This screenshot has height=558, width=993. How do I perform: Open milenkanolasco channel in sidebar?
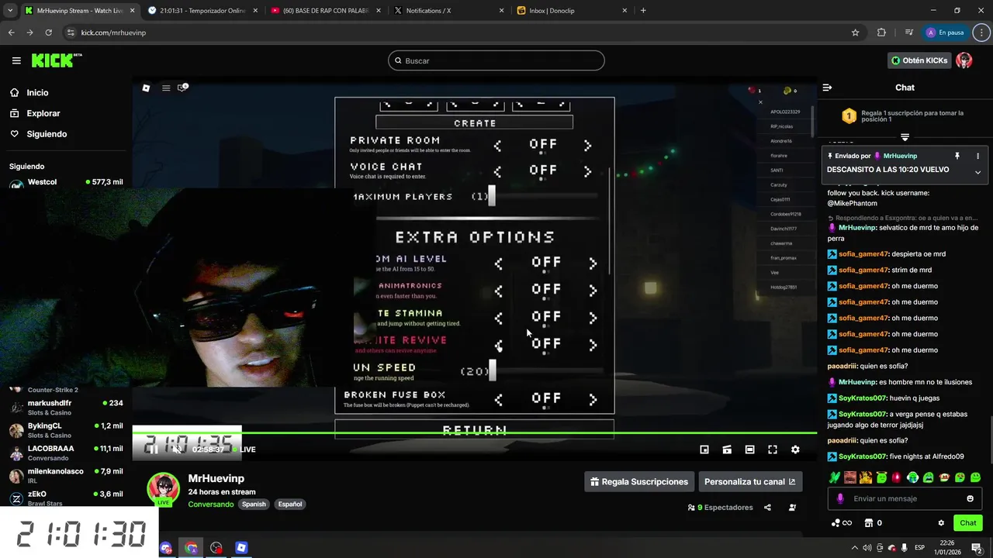[66, 475]
